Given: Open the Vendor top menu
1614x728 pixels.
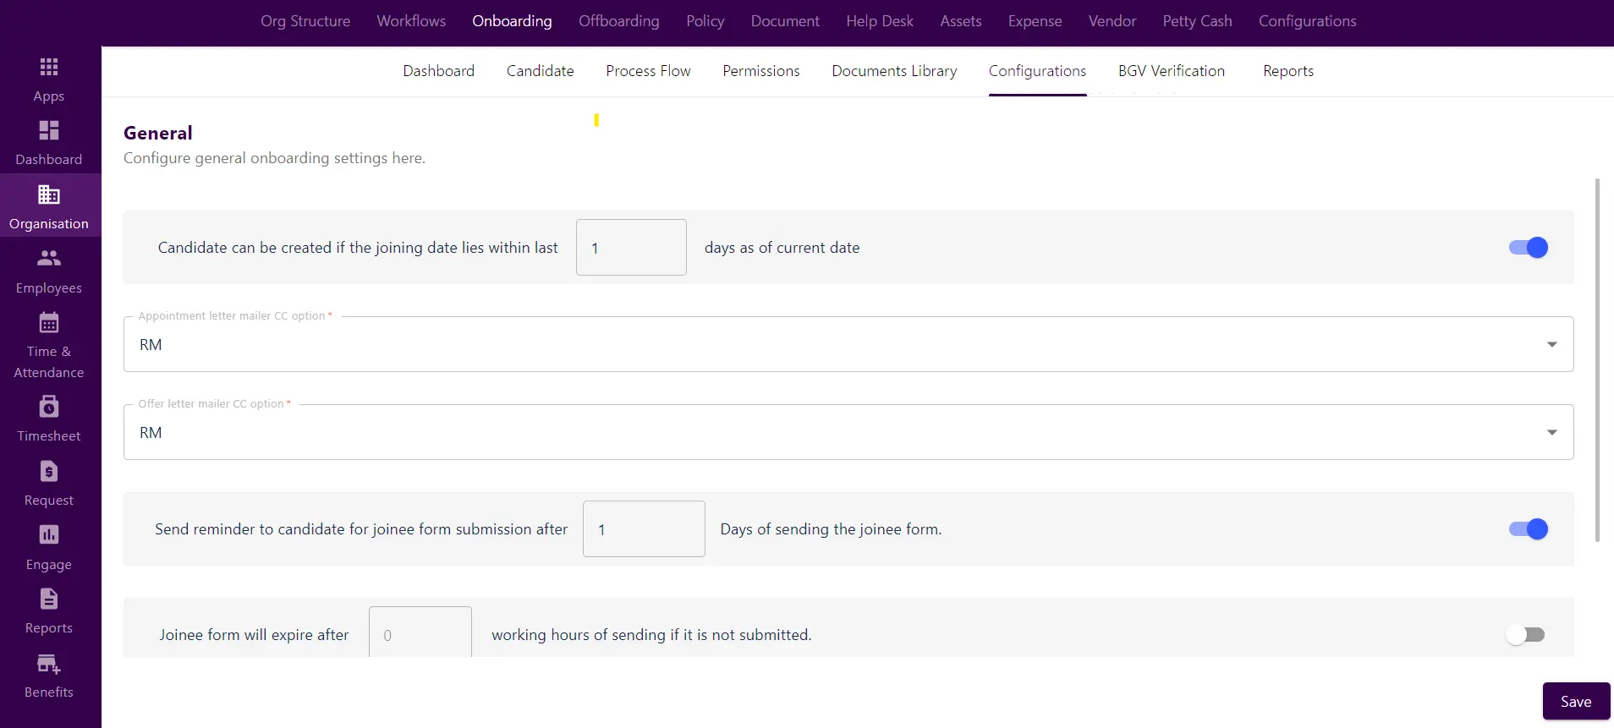Looking at the screenshot, I should [x=1112, y=21].
